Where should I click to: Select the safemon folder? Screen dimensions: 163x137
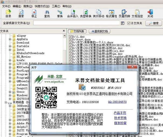tap(22, 85)
